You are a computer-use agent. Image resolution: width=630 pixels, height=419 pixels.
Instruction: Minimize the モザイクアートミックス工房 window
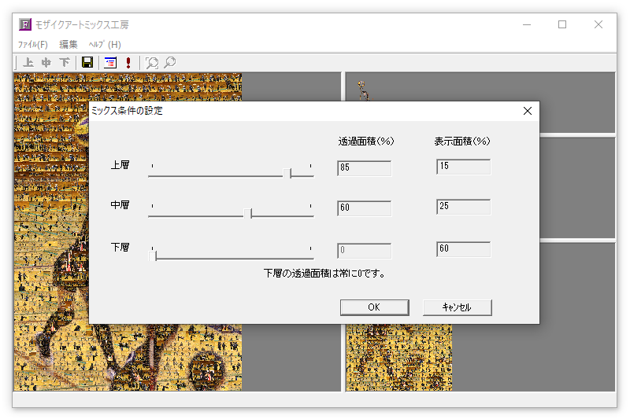527,24
